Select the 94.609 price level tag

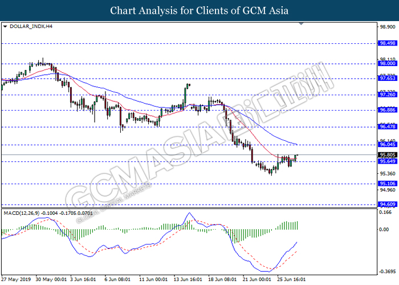[x=387, y=203]
